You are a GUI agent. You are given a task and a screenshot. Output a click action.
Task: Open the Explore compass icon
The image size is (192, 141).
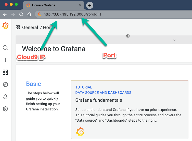5,84
